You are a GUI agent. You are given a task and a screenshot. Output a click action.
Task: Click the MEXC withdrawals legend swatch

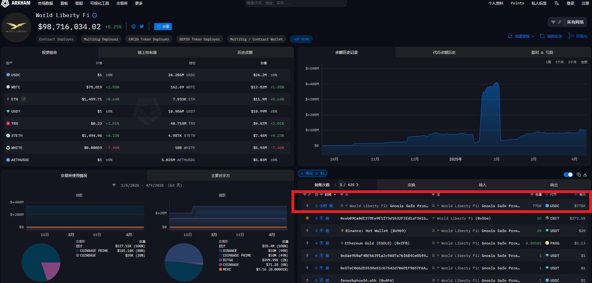220,269
